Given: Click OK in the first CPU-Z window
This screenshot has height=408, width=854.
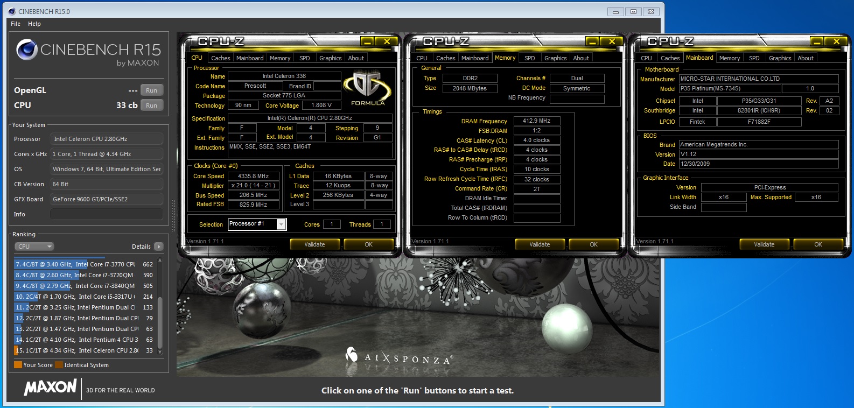Looking at the screenshot, I should tap(368, 244).
